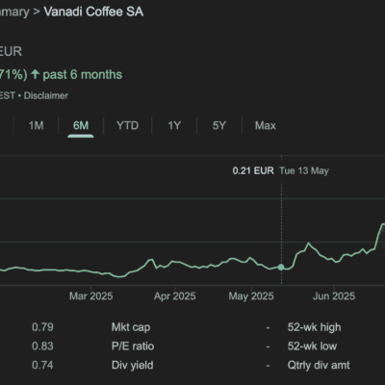
Task: Open the Disclaimer link
Action: pyautogui.click(x=46, y=95)
